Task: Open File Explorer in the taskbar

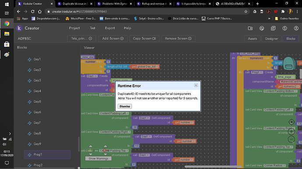Action: click(x=7, y=34)
